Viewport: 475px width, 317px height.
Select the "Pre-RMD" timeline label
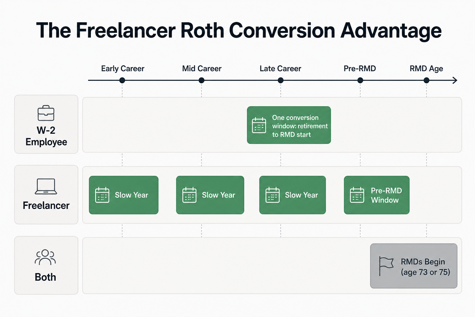click(x=360, y=68)
